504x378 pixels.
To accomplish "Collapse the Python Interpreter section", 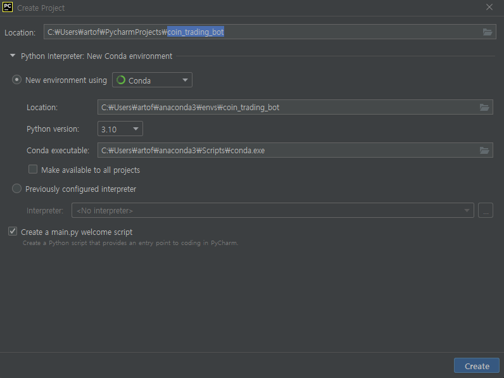I will 13,56.
